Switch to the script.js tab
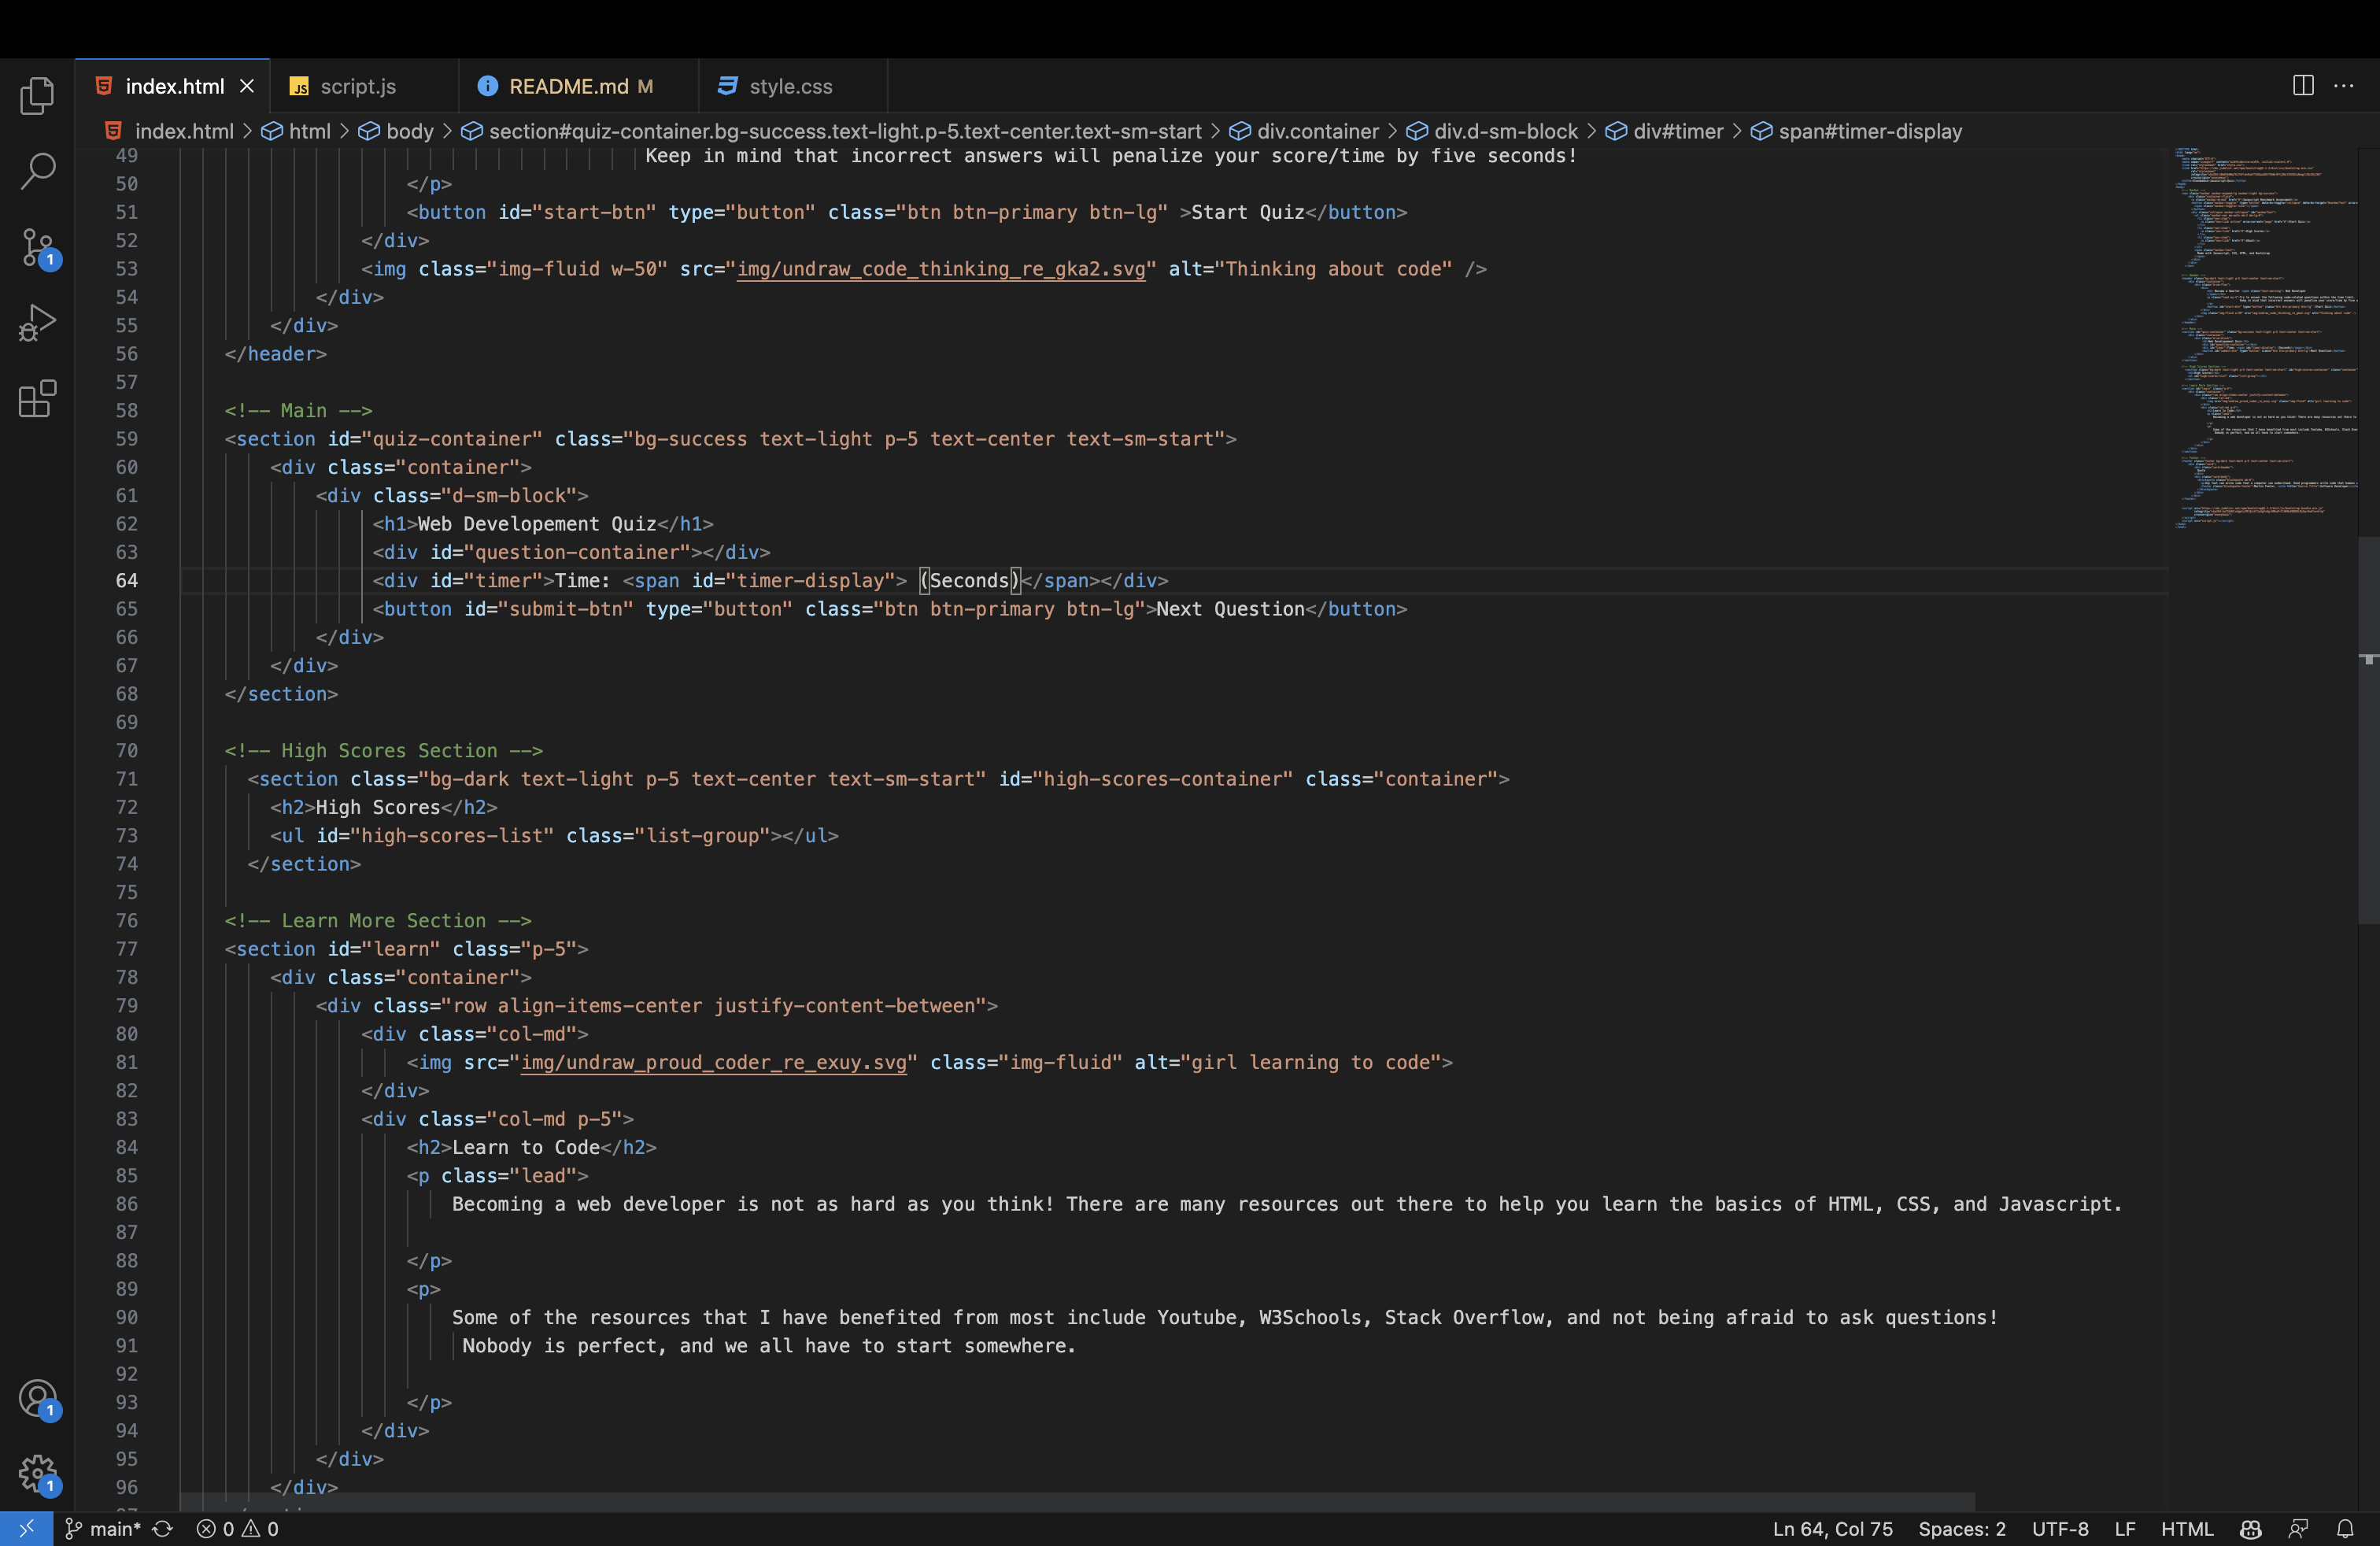 pos(358,86)
